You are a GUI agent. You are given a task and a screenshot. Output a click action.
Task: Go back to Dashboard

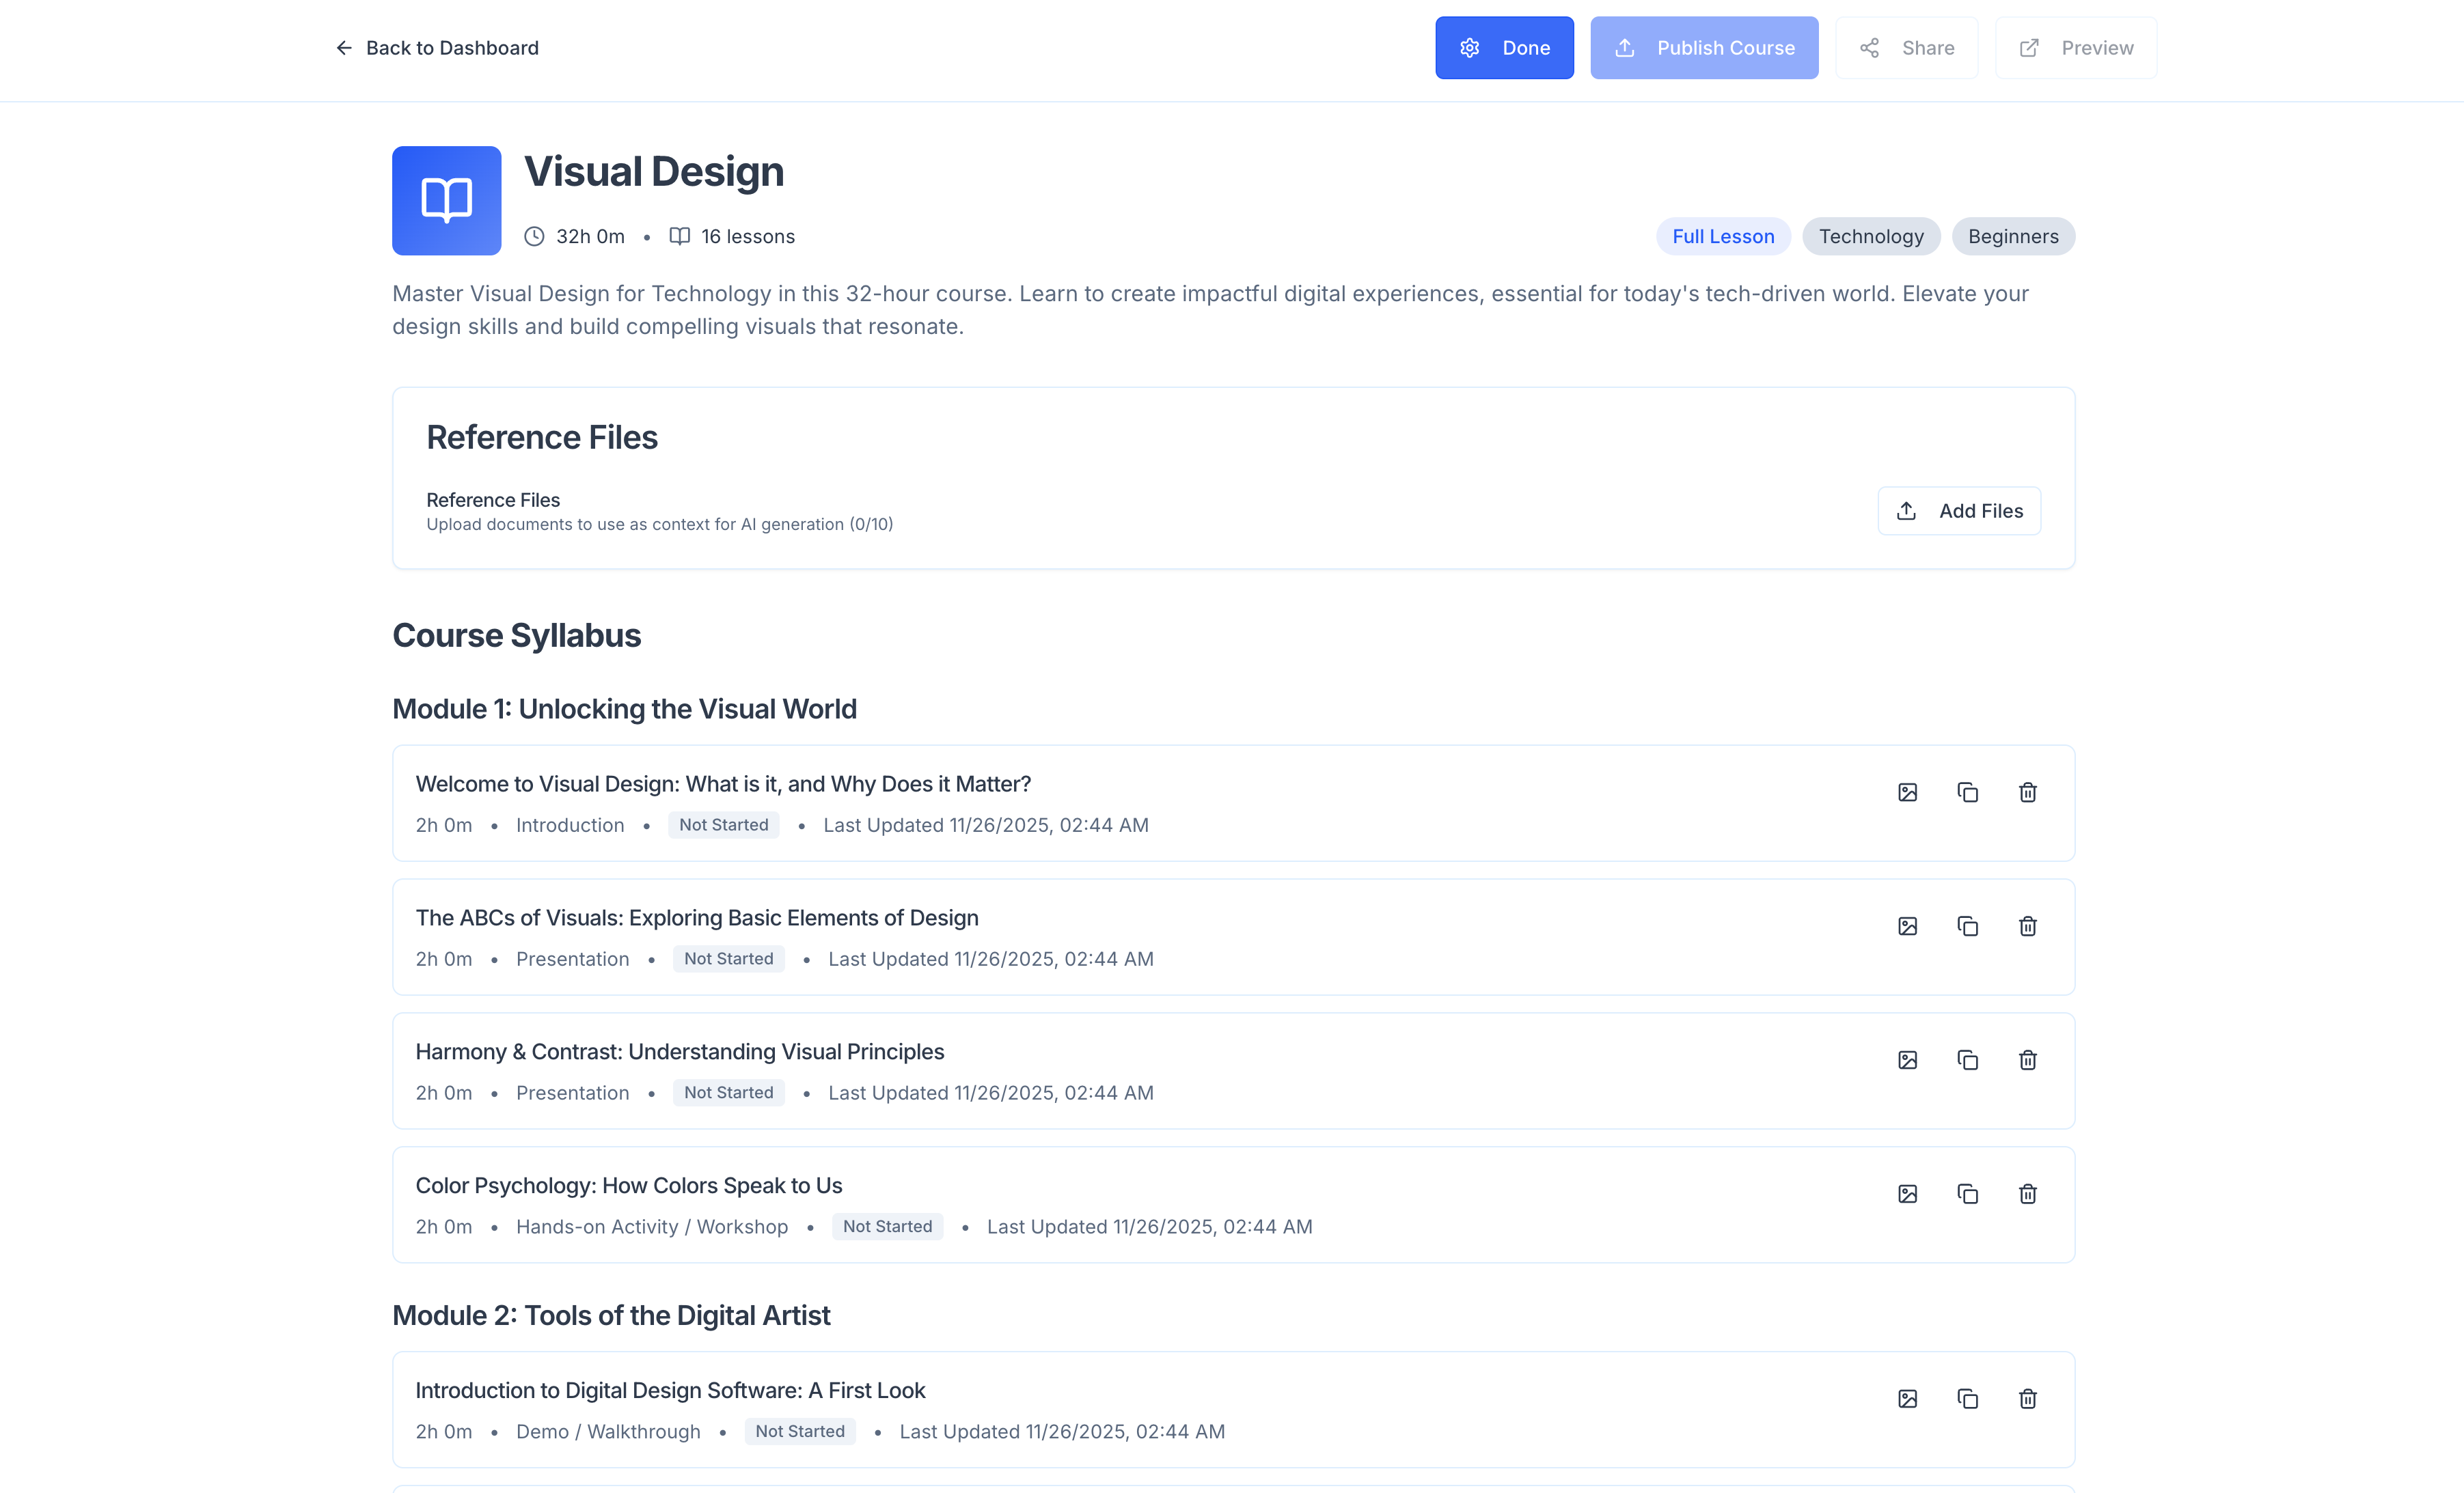coord(437,48)
